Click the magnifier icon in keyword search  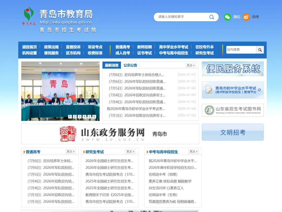coord(212,17)
